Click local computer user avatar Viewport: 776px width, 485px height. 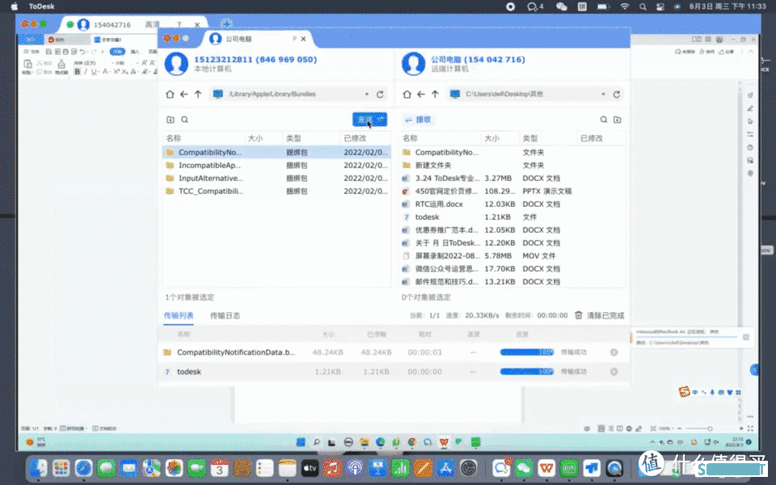click(176, 63)
